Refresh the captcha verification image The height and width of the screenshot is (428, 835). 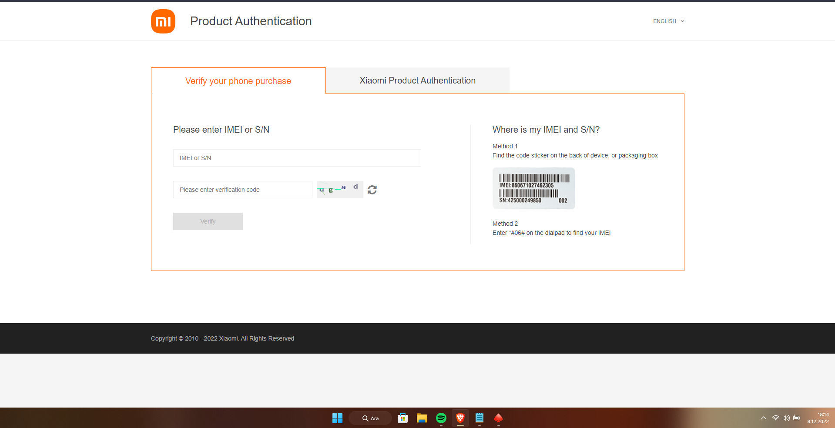click(x=372, y=190)
